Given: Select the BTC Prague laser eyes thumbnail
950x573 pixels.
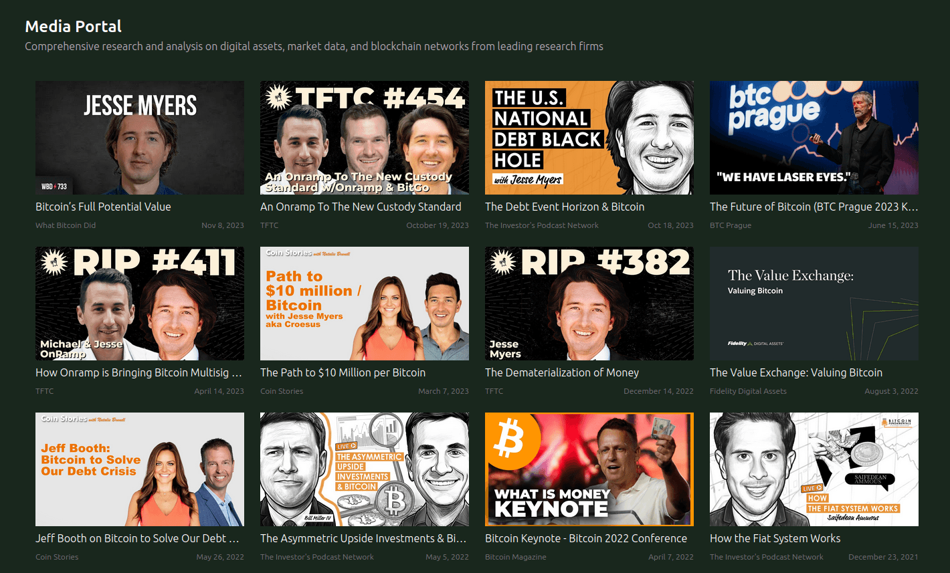Looking at the screenshot, I should point(814,138).
